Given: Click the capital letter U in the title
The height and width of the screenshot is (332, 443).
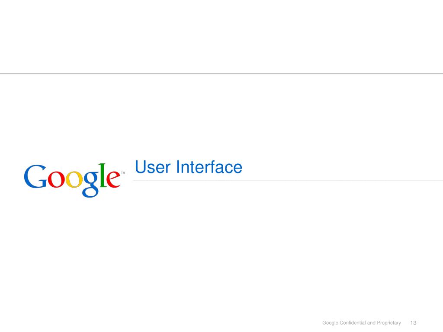Looking at the screenshot, I should (x=141, y=167).
